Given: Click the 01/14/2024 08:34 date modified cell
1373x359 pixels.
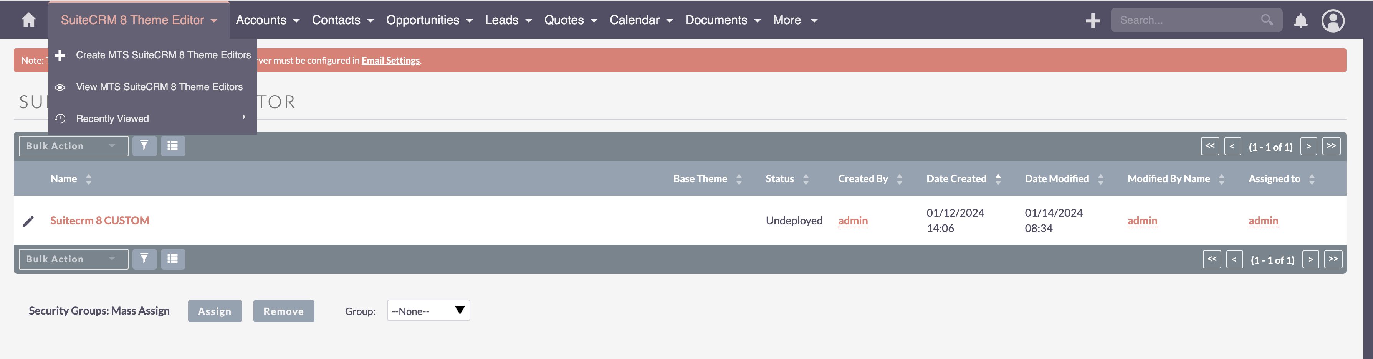Looking at the screenshot, I should pyautogui.click(x=1054, y=221).
